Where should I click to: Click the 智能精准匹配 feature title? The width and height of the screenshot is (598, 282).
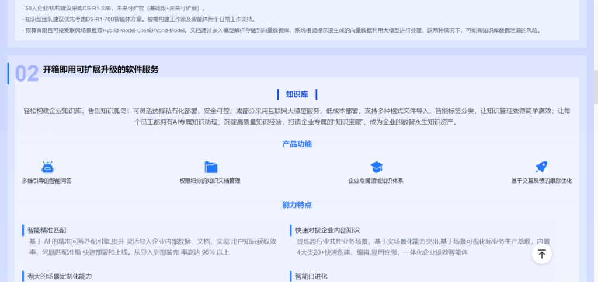[47, 230]
